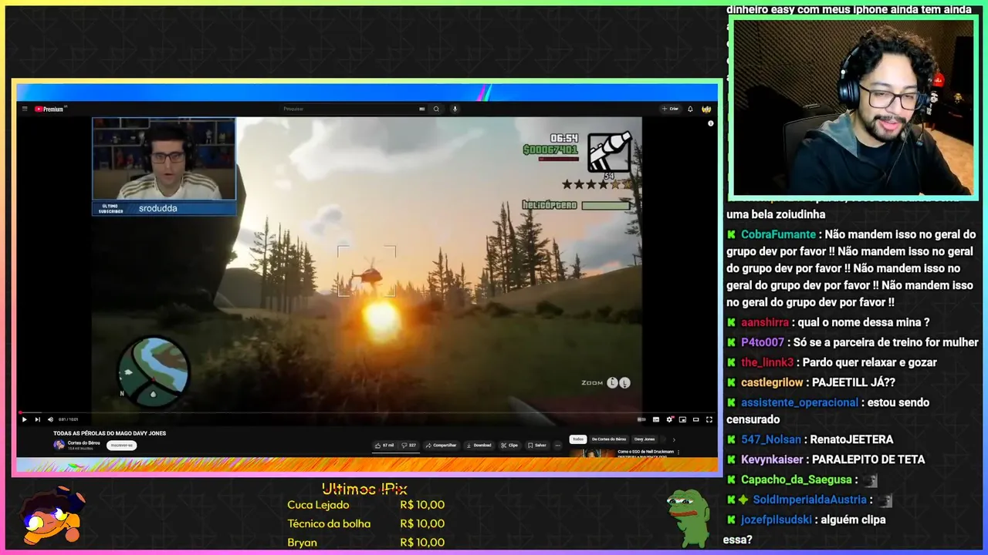Viewport: 988px width, 555px height.
Task: Seek on the video progress bar
Action: (366, 412)
